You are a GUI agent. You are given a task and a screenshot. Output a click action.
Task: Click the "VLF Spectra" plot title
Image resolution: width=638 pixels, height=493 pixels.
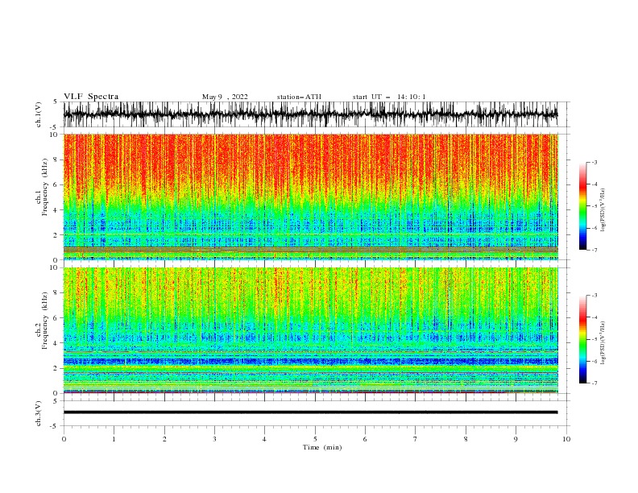[91, 97]
